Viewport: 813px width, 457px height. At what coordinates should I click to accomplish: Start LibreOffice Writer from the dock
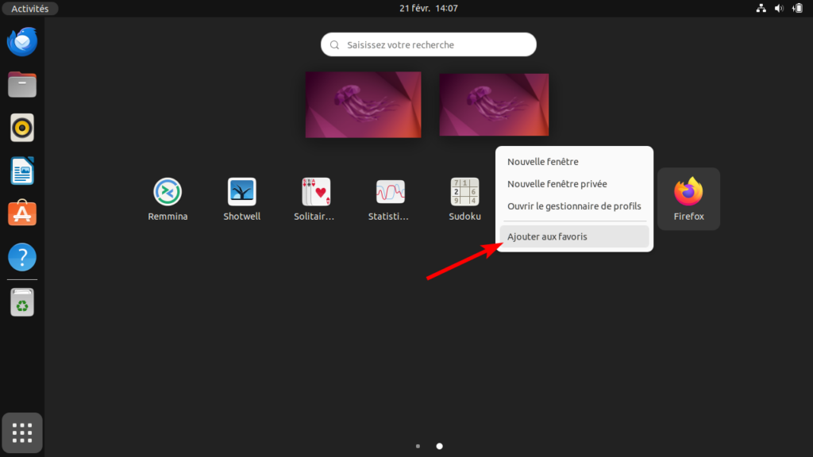(22, 171)
